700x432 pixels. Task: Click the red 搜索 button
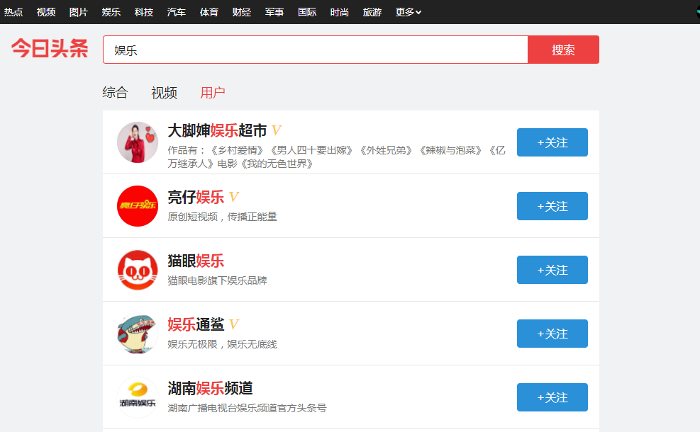[563, 50]
